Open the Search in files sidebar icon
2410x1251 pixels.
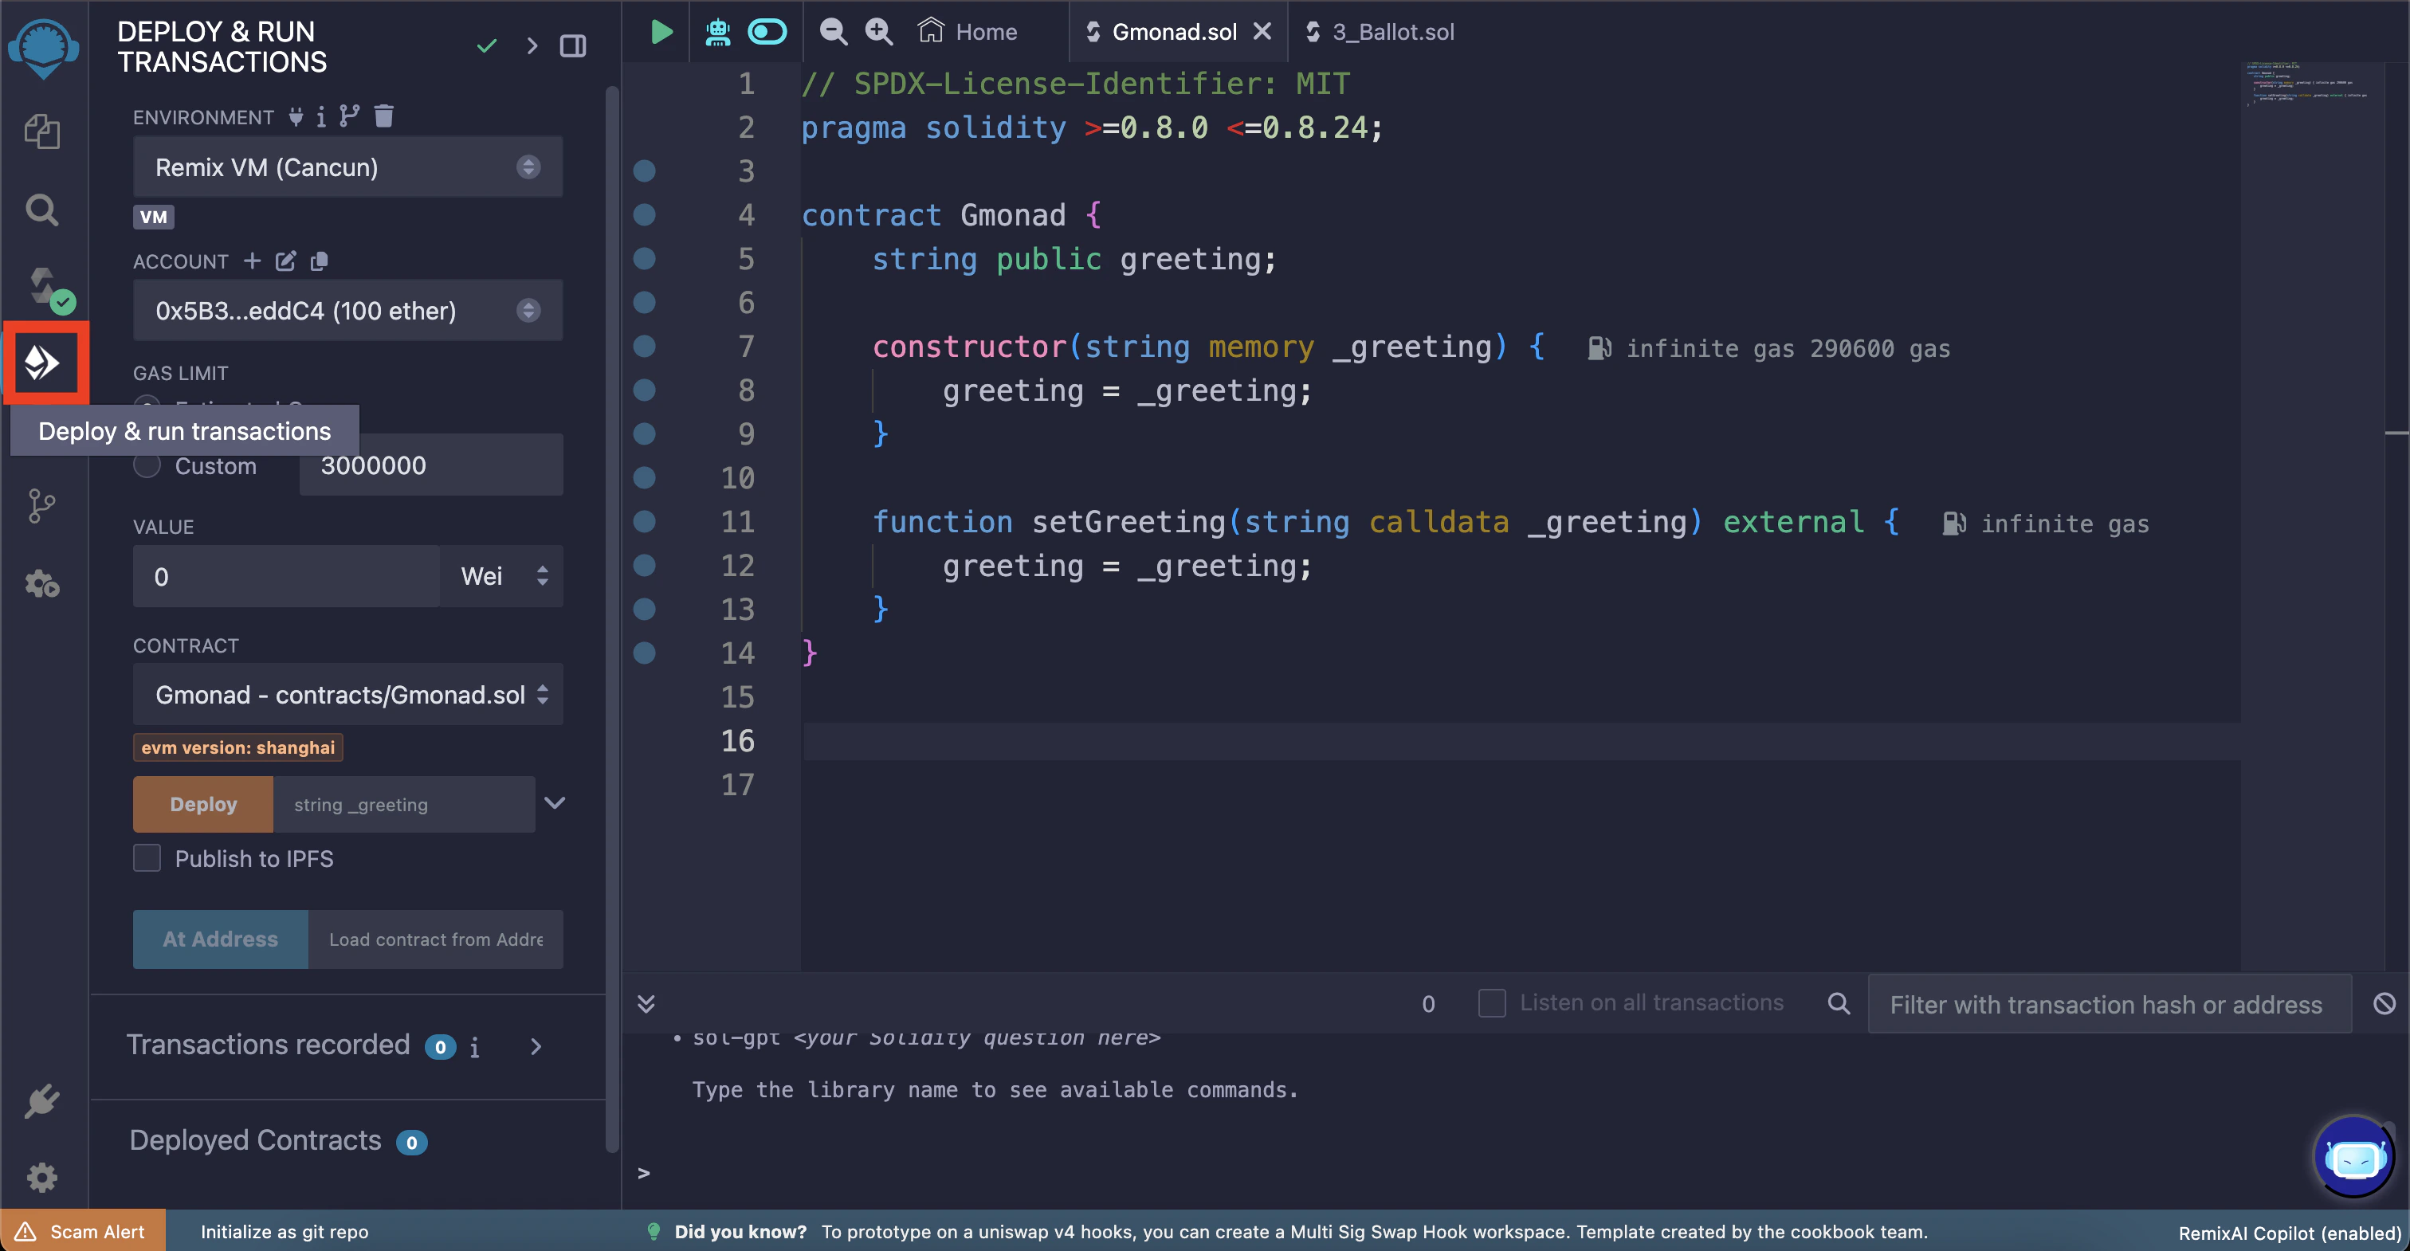pos(42,210)
